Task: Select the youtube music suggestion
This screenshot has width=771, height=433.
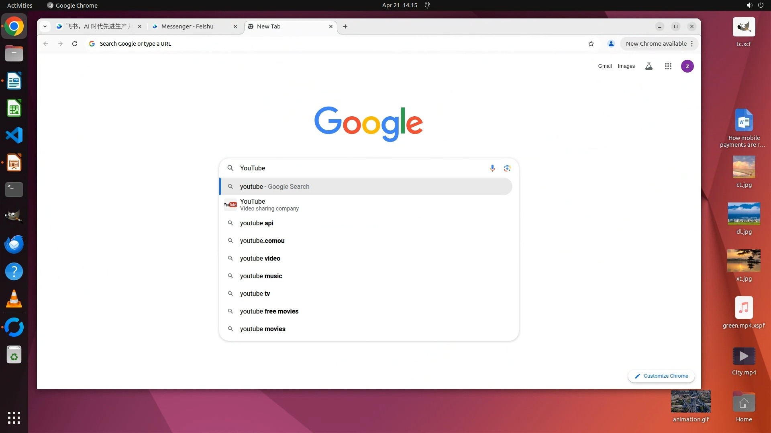Action: (261, 276)
